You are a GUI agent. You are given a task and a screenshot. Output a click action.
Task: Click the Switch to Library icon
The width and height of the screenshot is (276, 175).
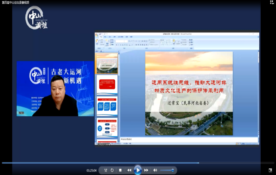tap(272, 2)
